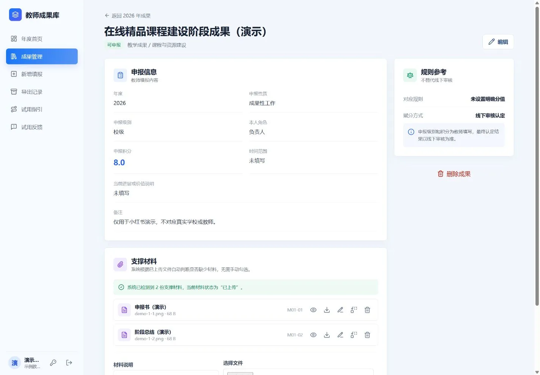This screenshot has height=375, width=540.
Task: Open 试用反馈 sidebar entry
Action: [42, 127]
